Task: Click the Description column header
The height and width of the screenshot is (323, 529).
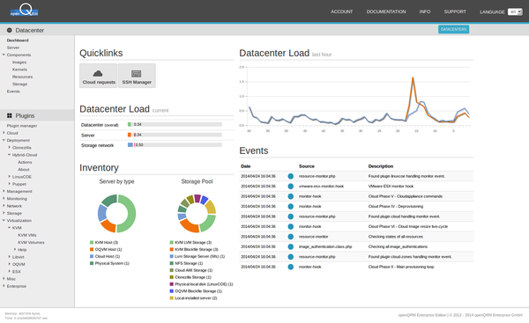Action: (x=381, y=166)
